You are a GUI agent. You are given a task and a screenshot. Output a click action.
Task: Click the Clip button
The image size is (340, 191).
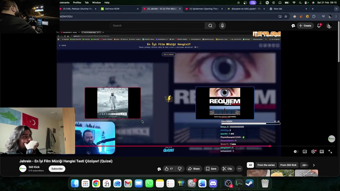(x=227, y=169)
